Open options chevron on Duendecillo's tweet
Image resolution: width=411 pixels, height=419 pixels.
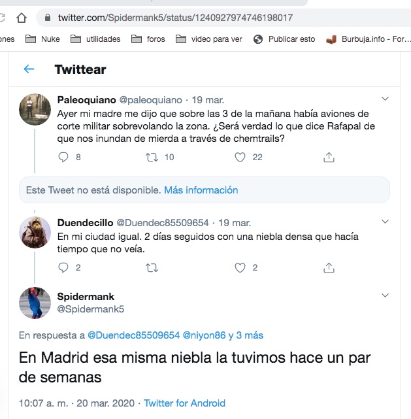click(385, 222)
